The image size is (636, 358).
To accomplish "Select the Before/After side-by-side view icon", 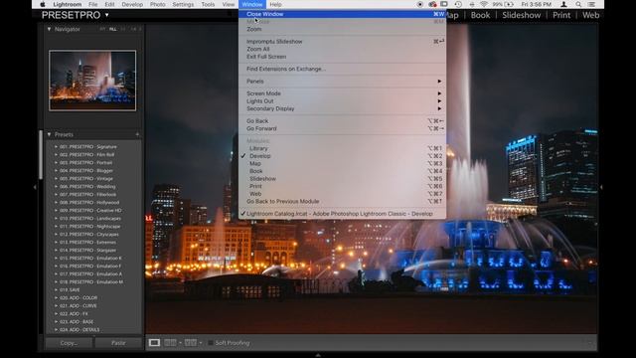I will pyautogui.click(x=170, y=342).
